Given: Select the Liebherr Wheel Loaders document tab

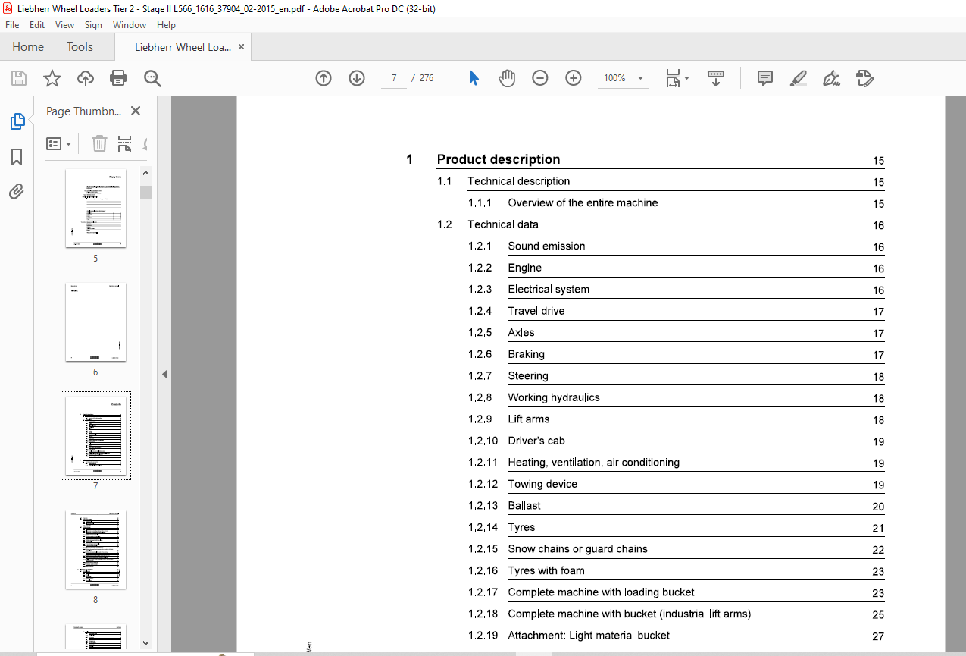Looking at the screenshot, I should 183,47.
